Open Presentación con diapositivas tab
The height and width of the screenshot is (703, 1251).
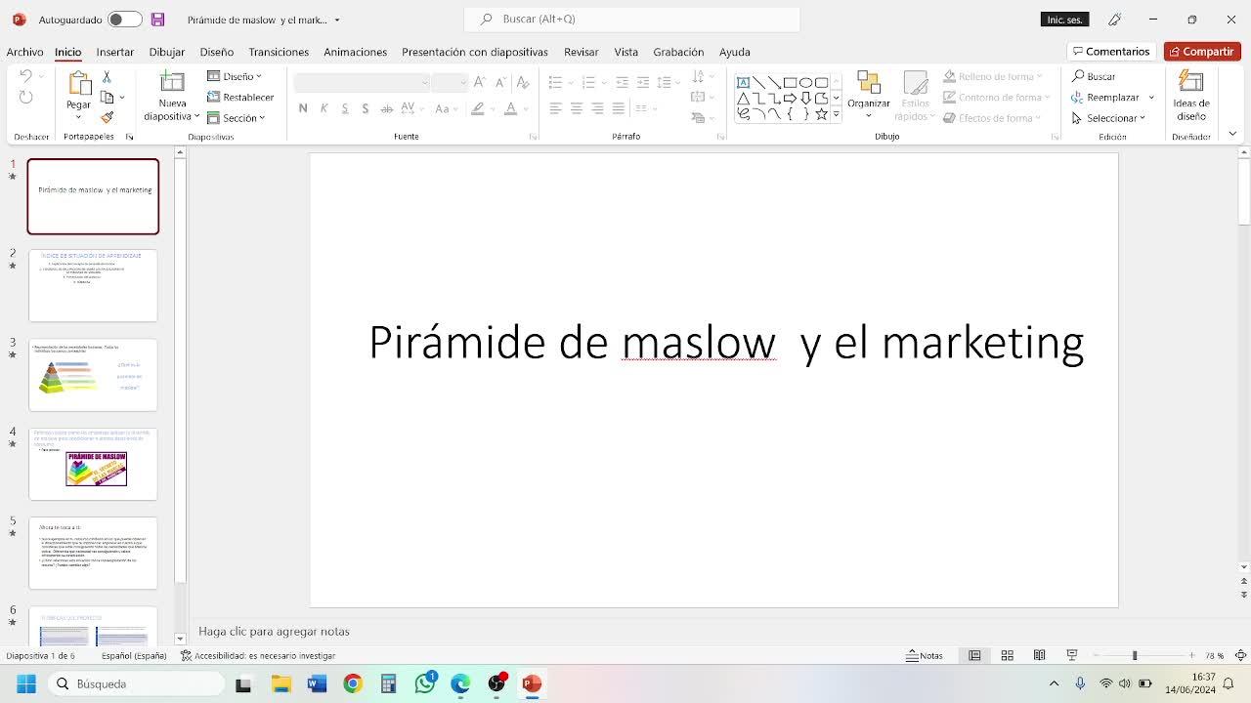pyautogui.click(x=474, y=52)
